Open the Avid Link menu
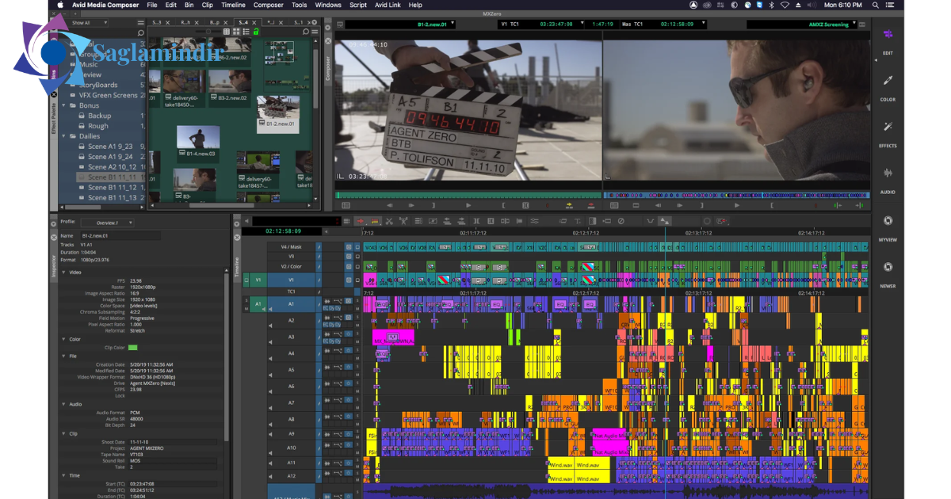Screen dimensions: 951x499 coord(388,5)
